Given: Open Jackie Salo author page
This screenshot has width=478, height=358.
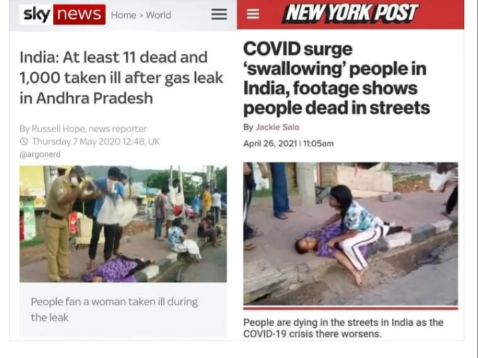Looking at the screenshot, I should [x=277, y=127].
